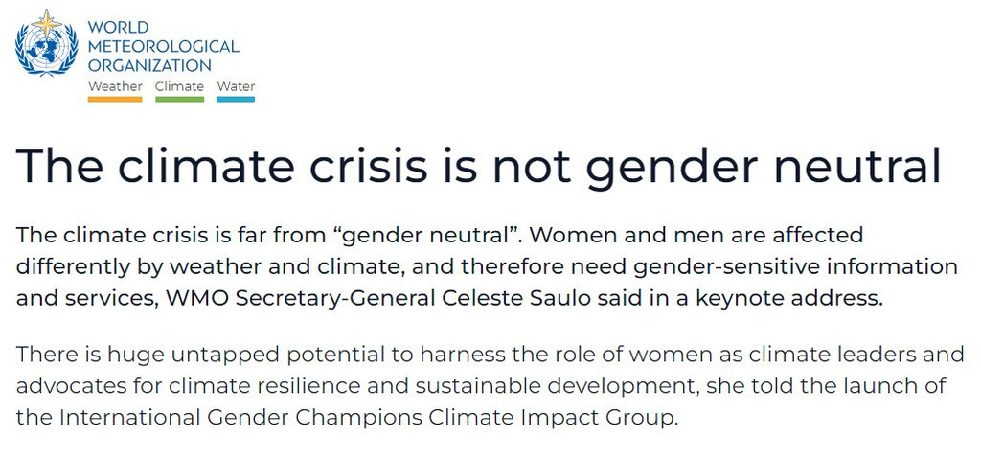This screenshot has height=459, width=981.
Task: Click the word "ORGANIZATION" in the logo text
Action: [x=149, y=65]
